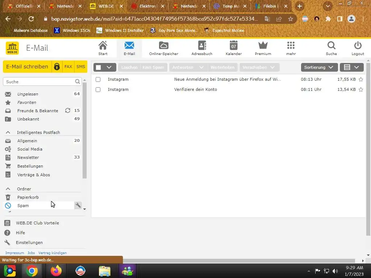Open the Impressum link
Image resolution: width=371 pixels, height=278 pixels.
click(x=14, y=253)
